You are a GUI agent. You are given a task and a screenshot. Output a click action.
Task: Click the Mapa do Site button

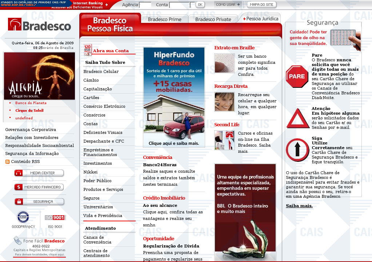point(261,5)
